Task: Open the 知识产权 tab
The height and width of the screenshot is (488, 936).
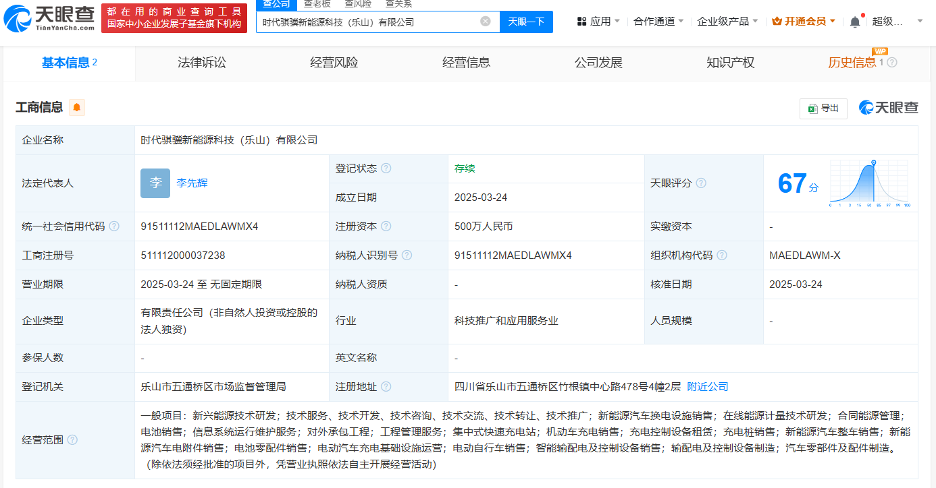Action: (730, 63)
